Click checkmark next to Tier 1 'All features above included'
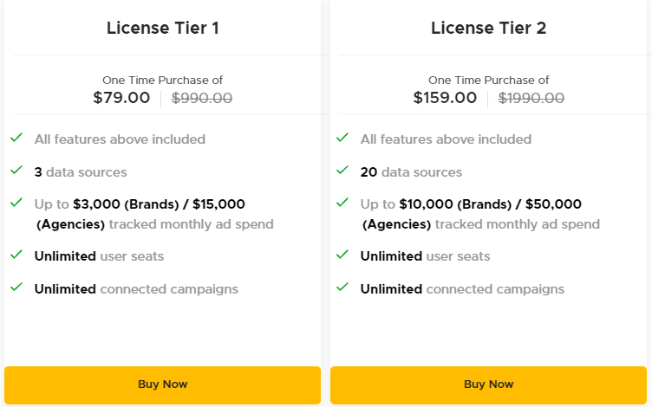The image size is (652, 407). pos(16,138)
